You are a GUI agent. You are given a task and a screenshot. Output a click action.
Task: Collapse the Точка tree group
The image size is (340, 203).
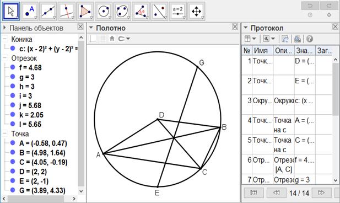tap(5, 133)
